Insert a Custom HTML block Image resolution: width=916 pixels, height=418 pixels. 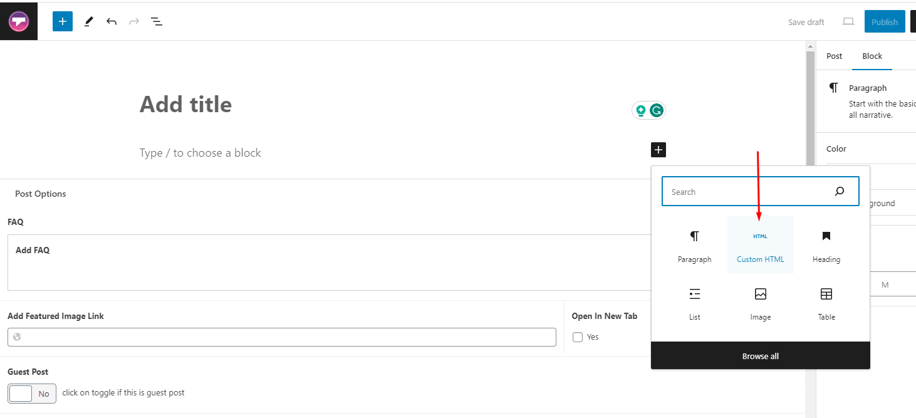(760, 245)
